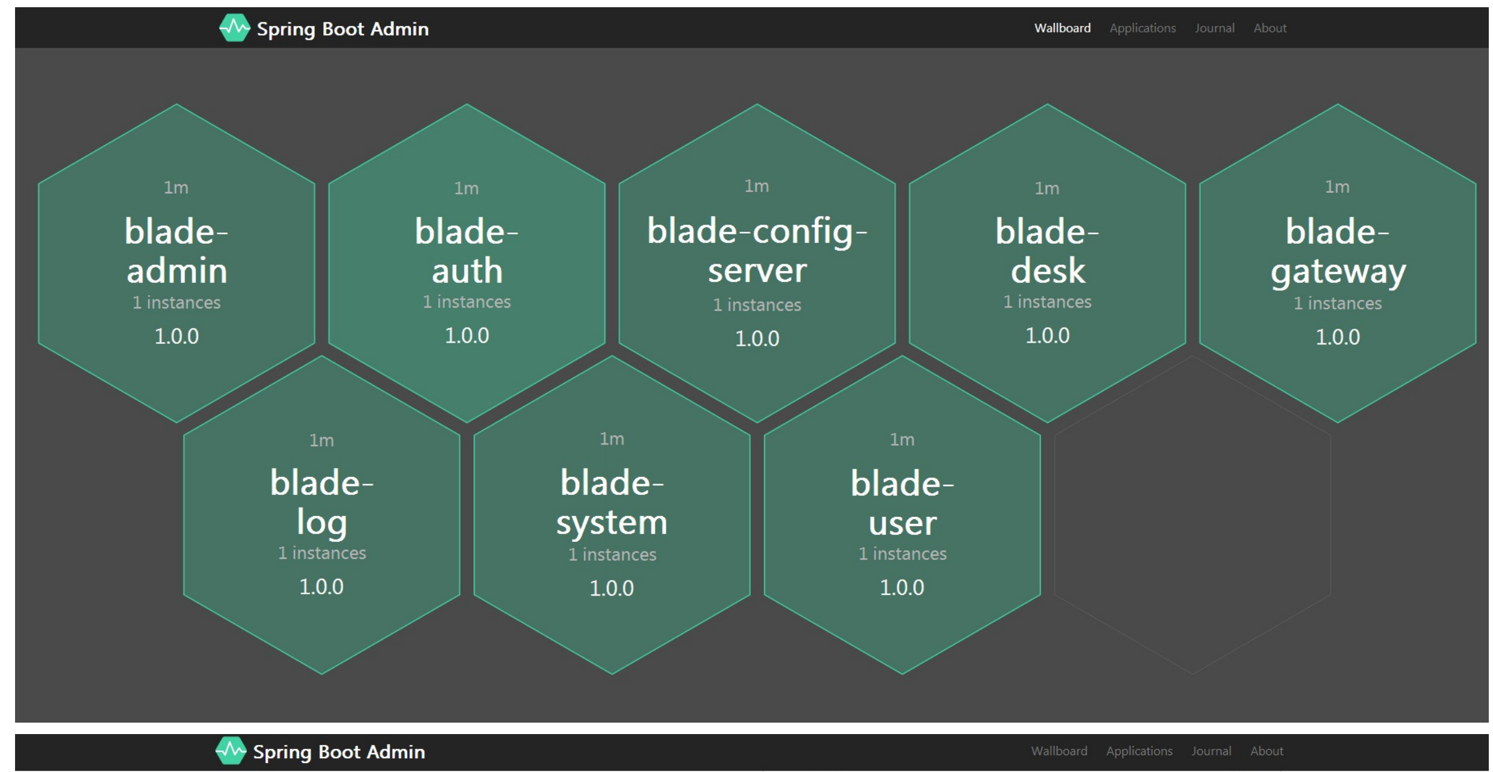Click version 1.0.0 on blade-config-server tile
The height and width of the screenshot is (772, 1493).
pos(757,338)
